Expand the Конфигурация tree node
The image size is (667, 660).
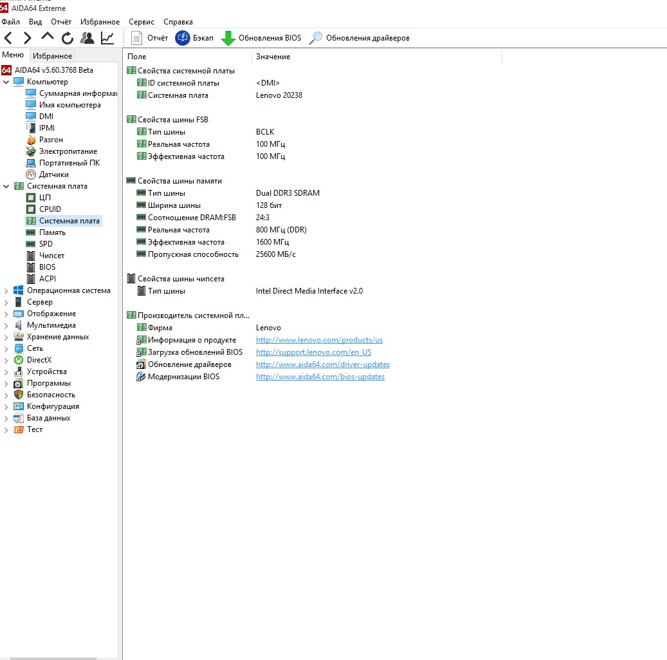[6, 407]
